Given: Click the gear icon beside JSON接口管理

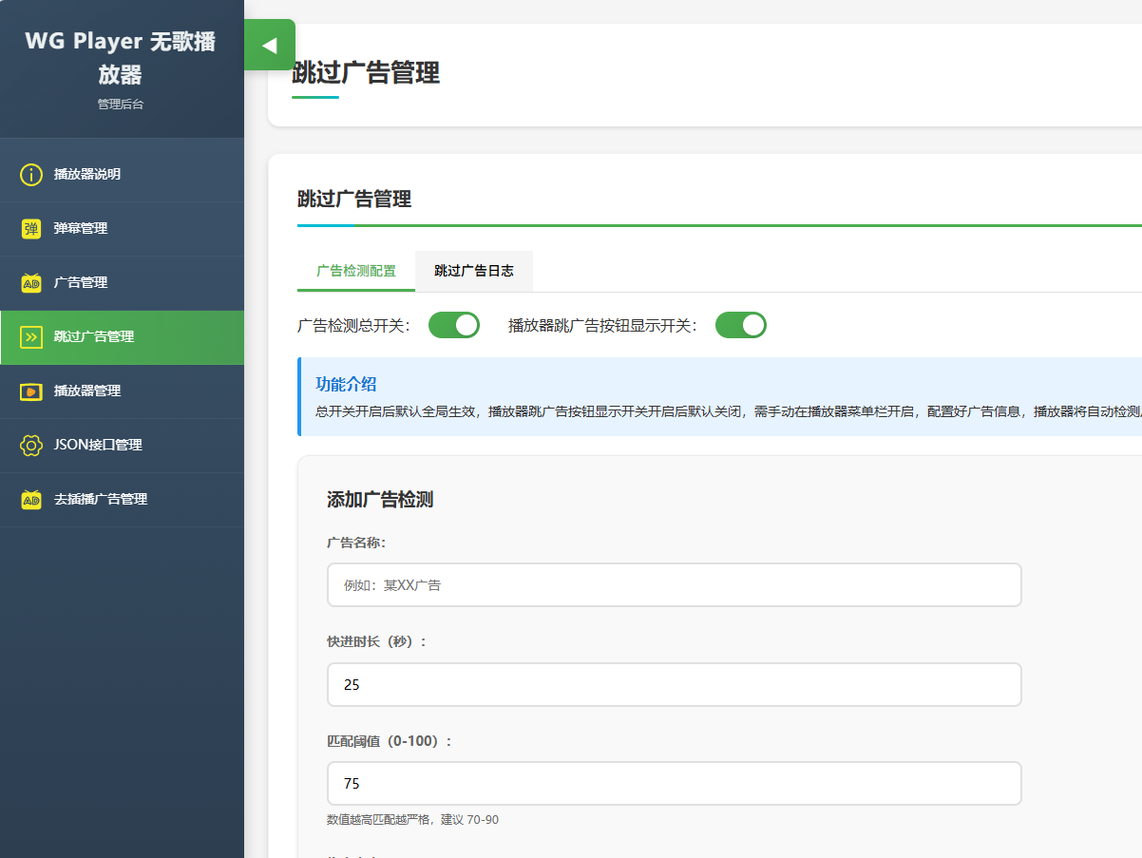Looking at the screenshot, I should tap(31, 446).
